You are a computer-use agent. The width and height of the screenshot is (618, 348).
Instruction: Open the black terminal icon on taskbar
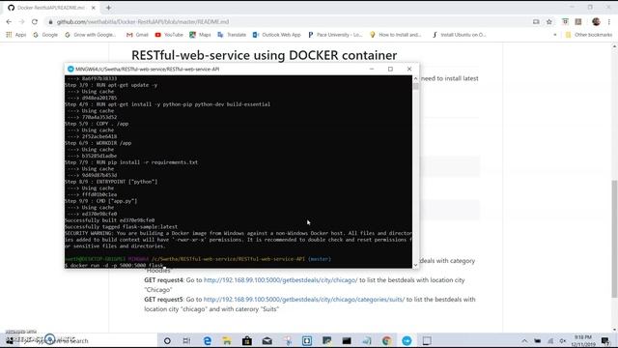(x=347, y=341)
